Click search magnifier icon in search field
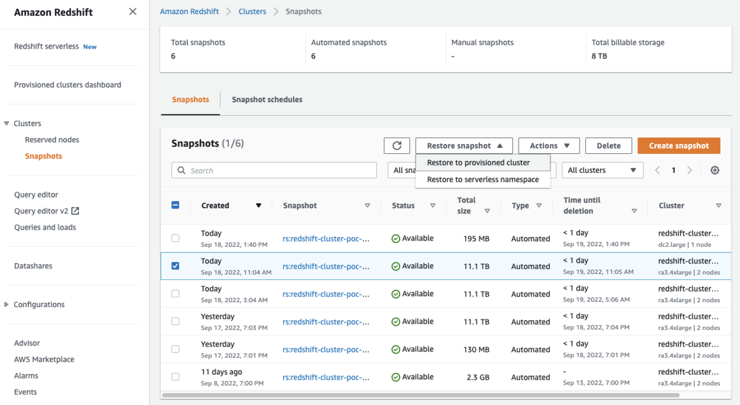 pyautogui.click(x=181, y=170)
